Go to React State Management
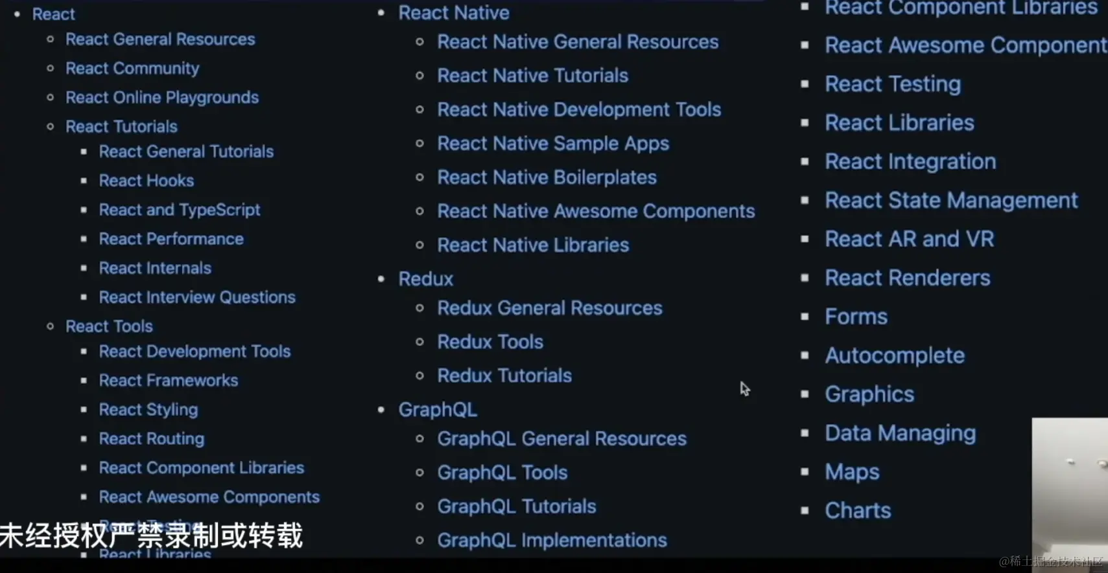 [951, 201]
